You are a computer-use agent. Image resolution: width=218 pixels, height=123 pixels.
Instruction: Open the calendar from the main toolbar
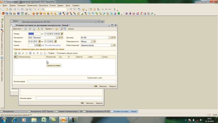click(x=95, y=9)
